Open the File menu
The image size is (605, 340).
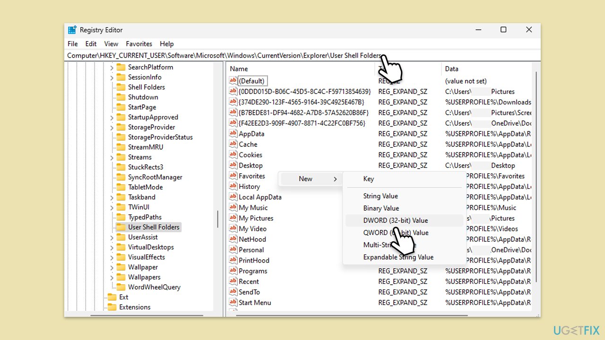click(x=72, y=43)
